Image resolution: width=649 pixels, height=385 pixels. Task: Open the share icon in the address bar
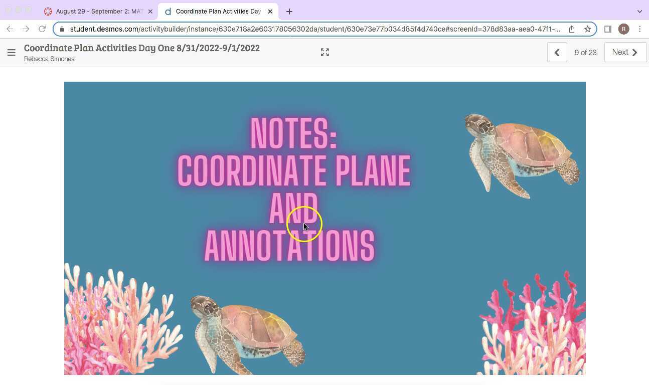571,29
